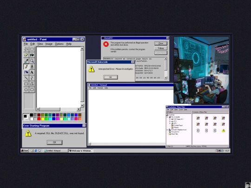The image size is (251, 188).
Task: Switch to Welcome to Windows taskbar button
Action: coord(81,150)
